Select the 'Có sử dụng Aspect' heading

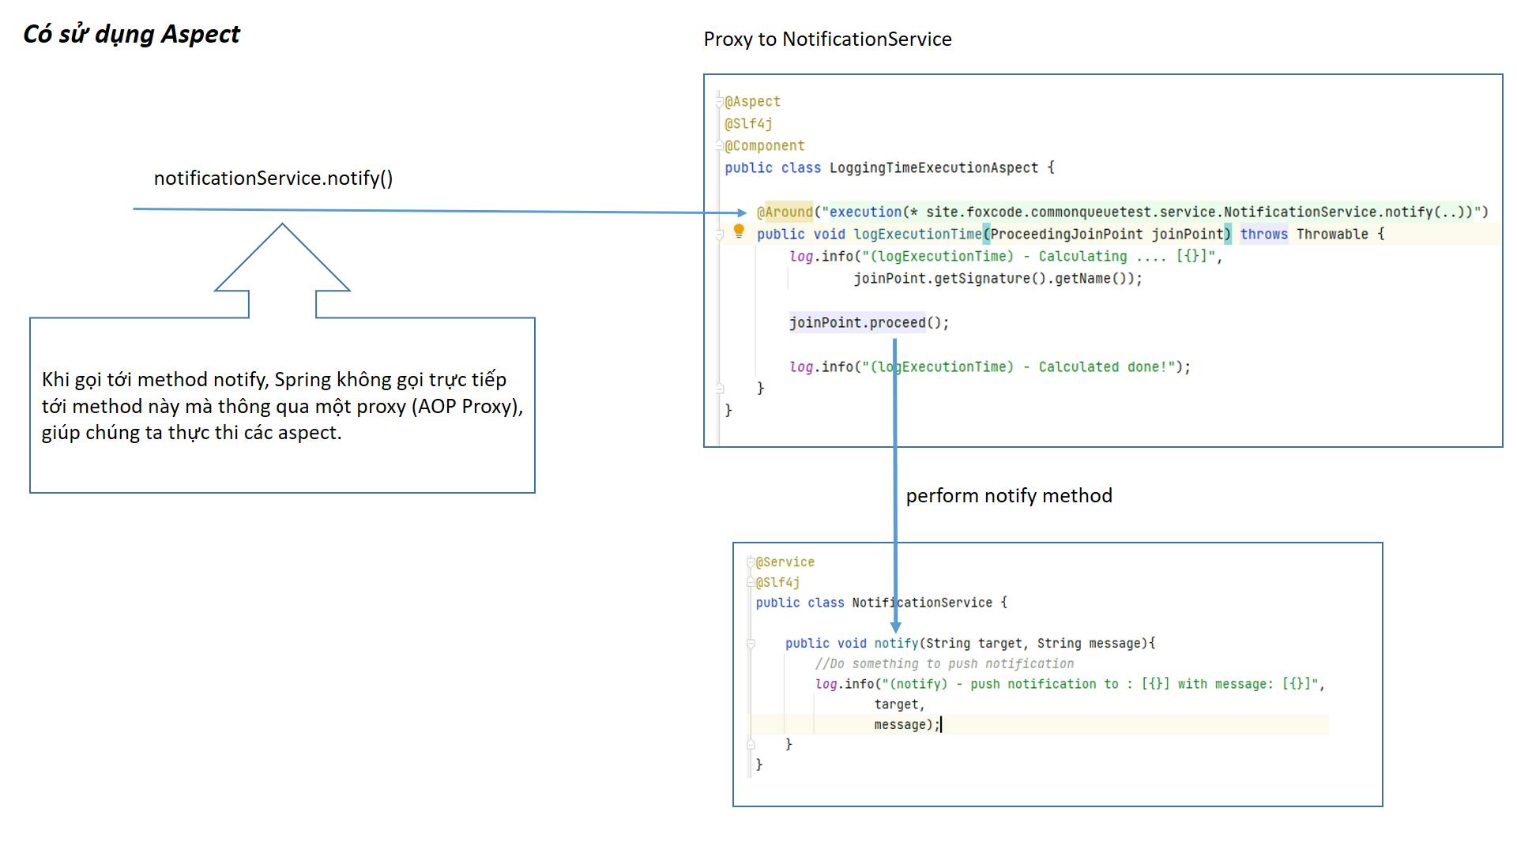click(131, 34)
